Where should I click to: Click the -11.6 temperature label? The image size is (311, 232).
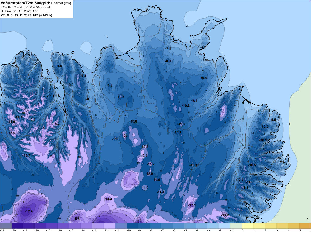pos(156,180)
